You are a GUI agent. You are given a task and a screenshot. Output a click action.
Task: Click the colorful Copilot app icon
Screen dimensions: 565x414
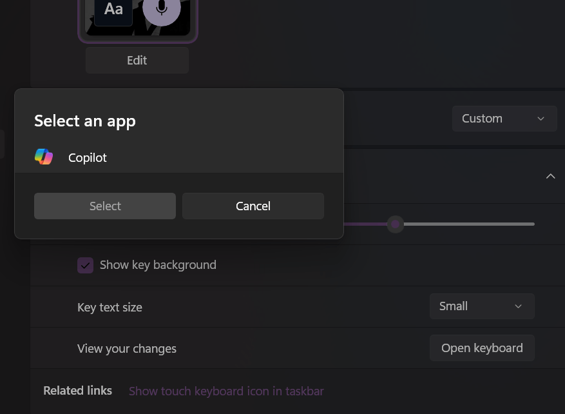(44, 157)
